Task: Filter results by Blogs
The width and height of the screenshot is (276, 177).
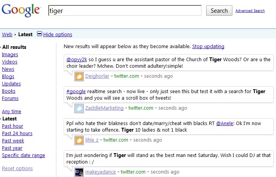Action: pyautogui.click(x=8, y=77)
